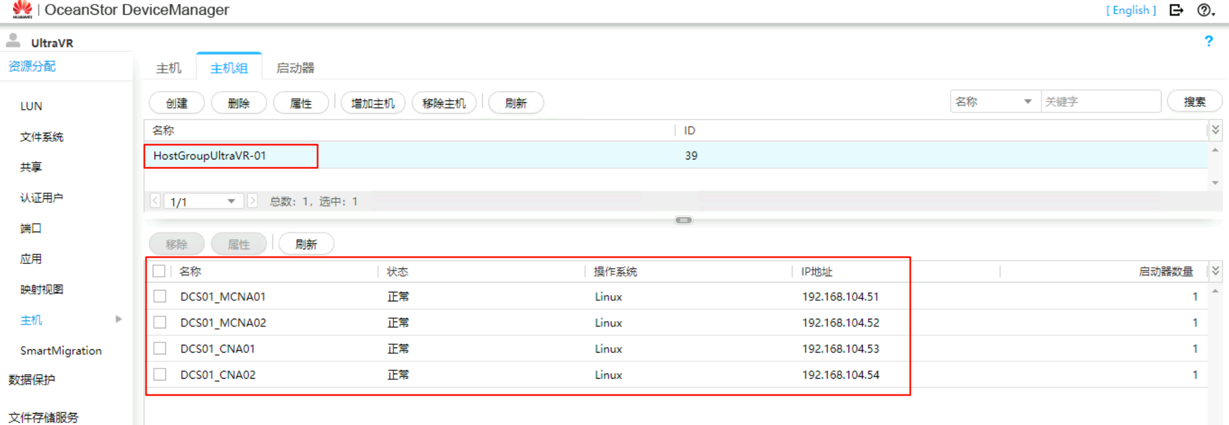Click the 增加主机 button
Image resolution: width=1229 pixels, height=425 pixels.
(372, 103)
